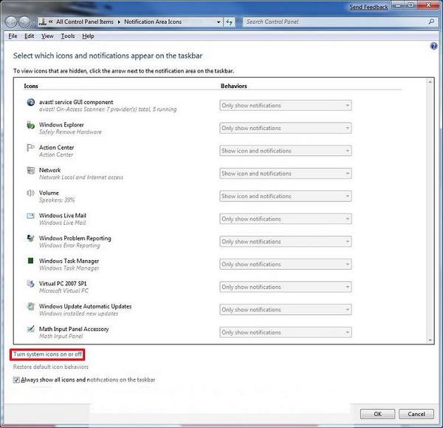Click the Refresh button beside address bar
The height and width of the screenshot is (428, 443).
[229, 21]
